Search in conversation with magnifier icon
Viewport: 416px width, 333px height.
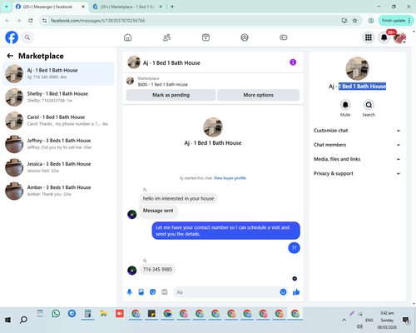369,105
